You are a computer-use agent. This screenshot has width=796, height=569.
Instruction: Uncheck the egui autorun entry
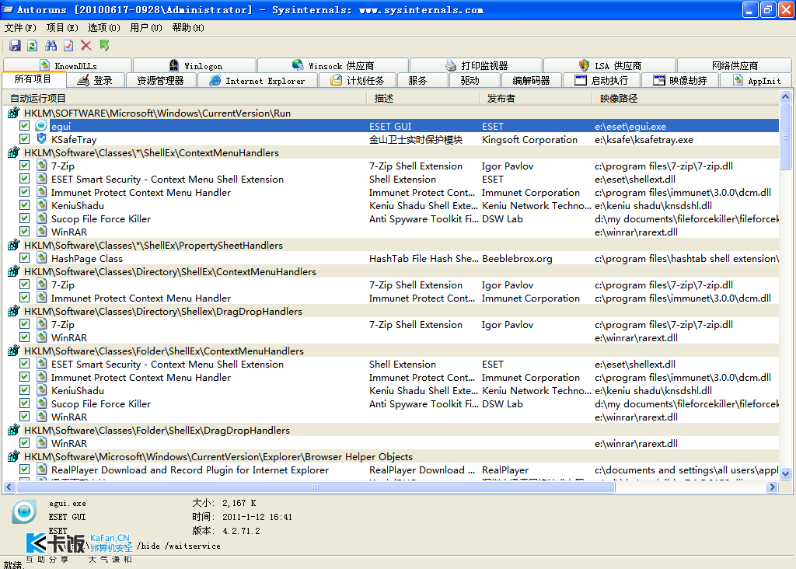pyautogui.click(x=24, y=125)
